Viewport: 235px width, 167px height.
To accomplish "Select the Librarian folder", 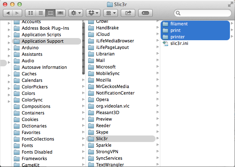I will [121, 54].
